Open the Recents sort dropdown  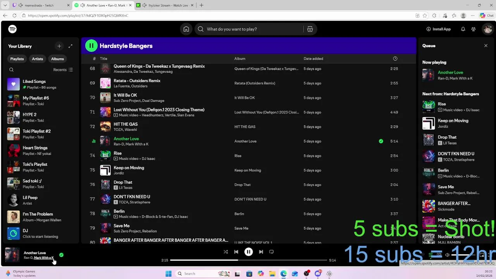click(63, 70)
